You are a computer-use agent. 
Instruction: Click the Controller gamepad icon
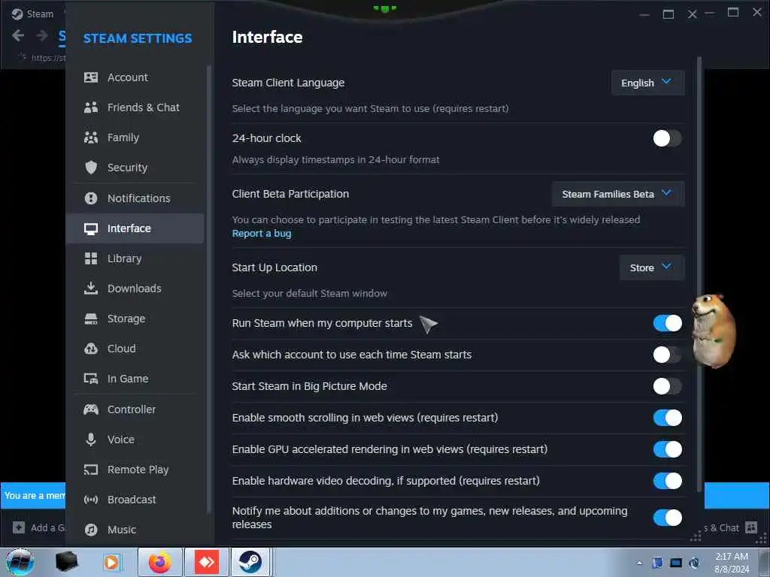[x=91, y=409]
